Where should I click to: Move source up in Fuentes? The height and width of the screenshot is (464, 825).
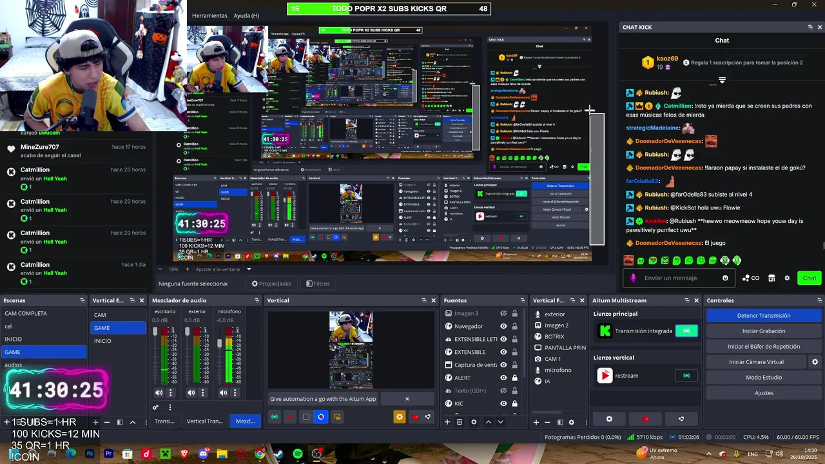pos(488,422)
